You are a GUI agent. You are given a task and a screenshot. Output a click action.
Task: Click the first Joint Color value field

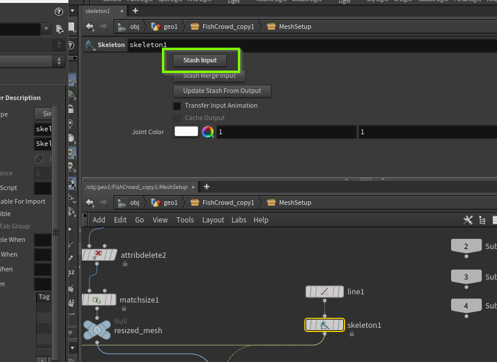(x=286, y=132)
